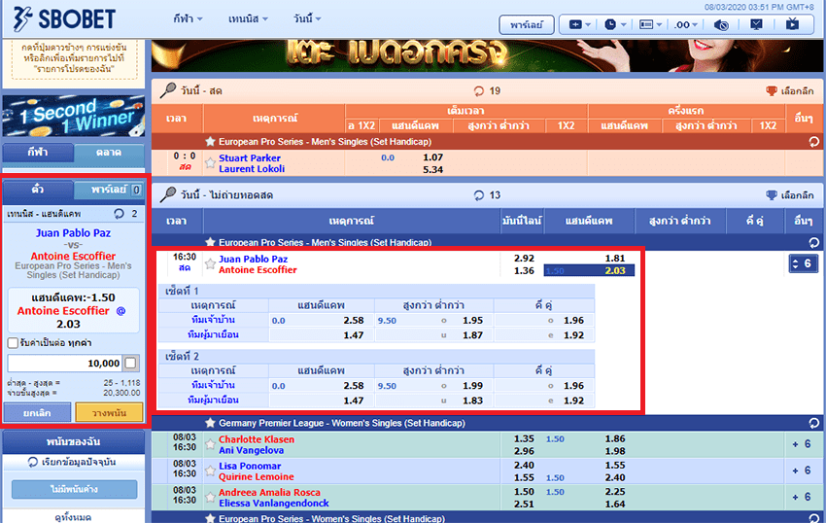Click the วางพนัน place bet button
This screenshot has width=826, height=523.
point(109,413)
